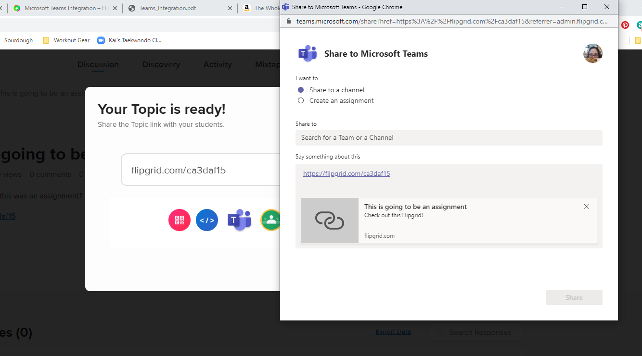Click 'Share the Topic link with your students.' text
Image resolution: width=642 pixels, height=356 pixels.
coord(161,124)
